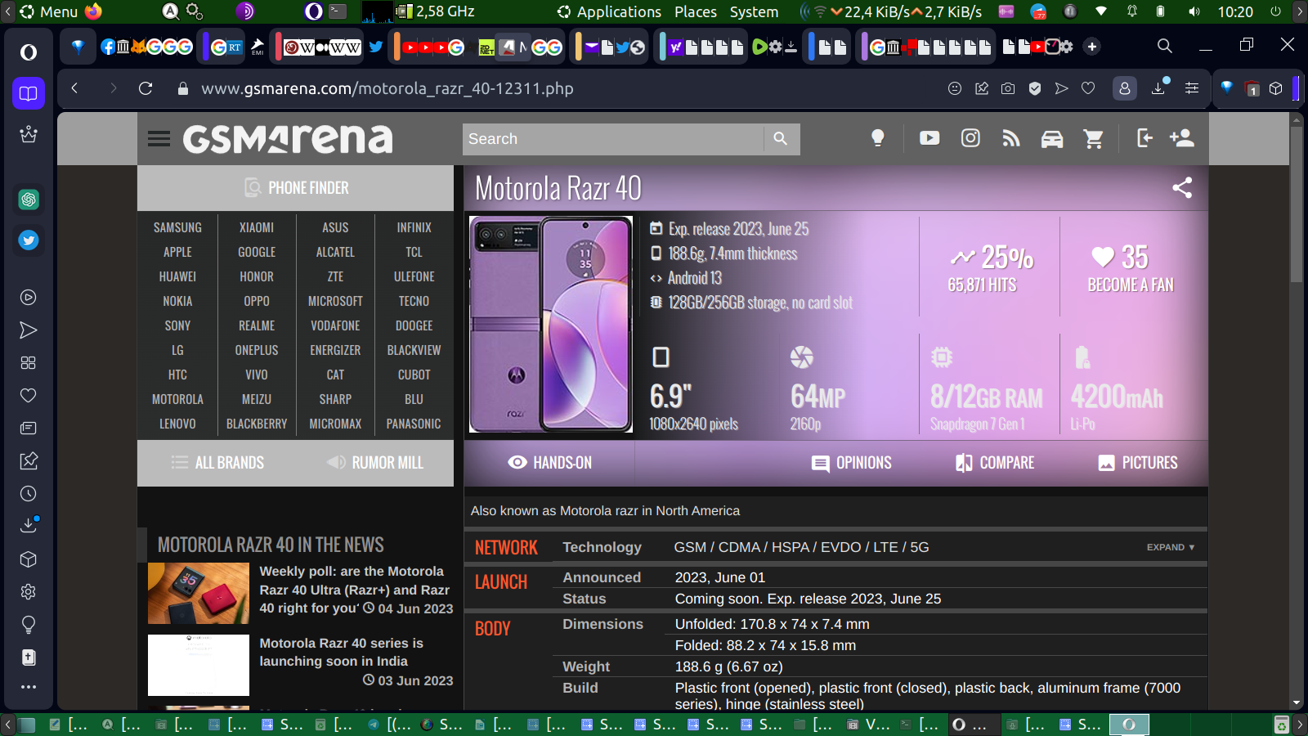Click the GSMArena search input field
This screenshot has height=736, width=1308.
click(x=613, y=139)
